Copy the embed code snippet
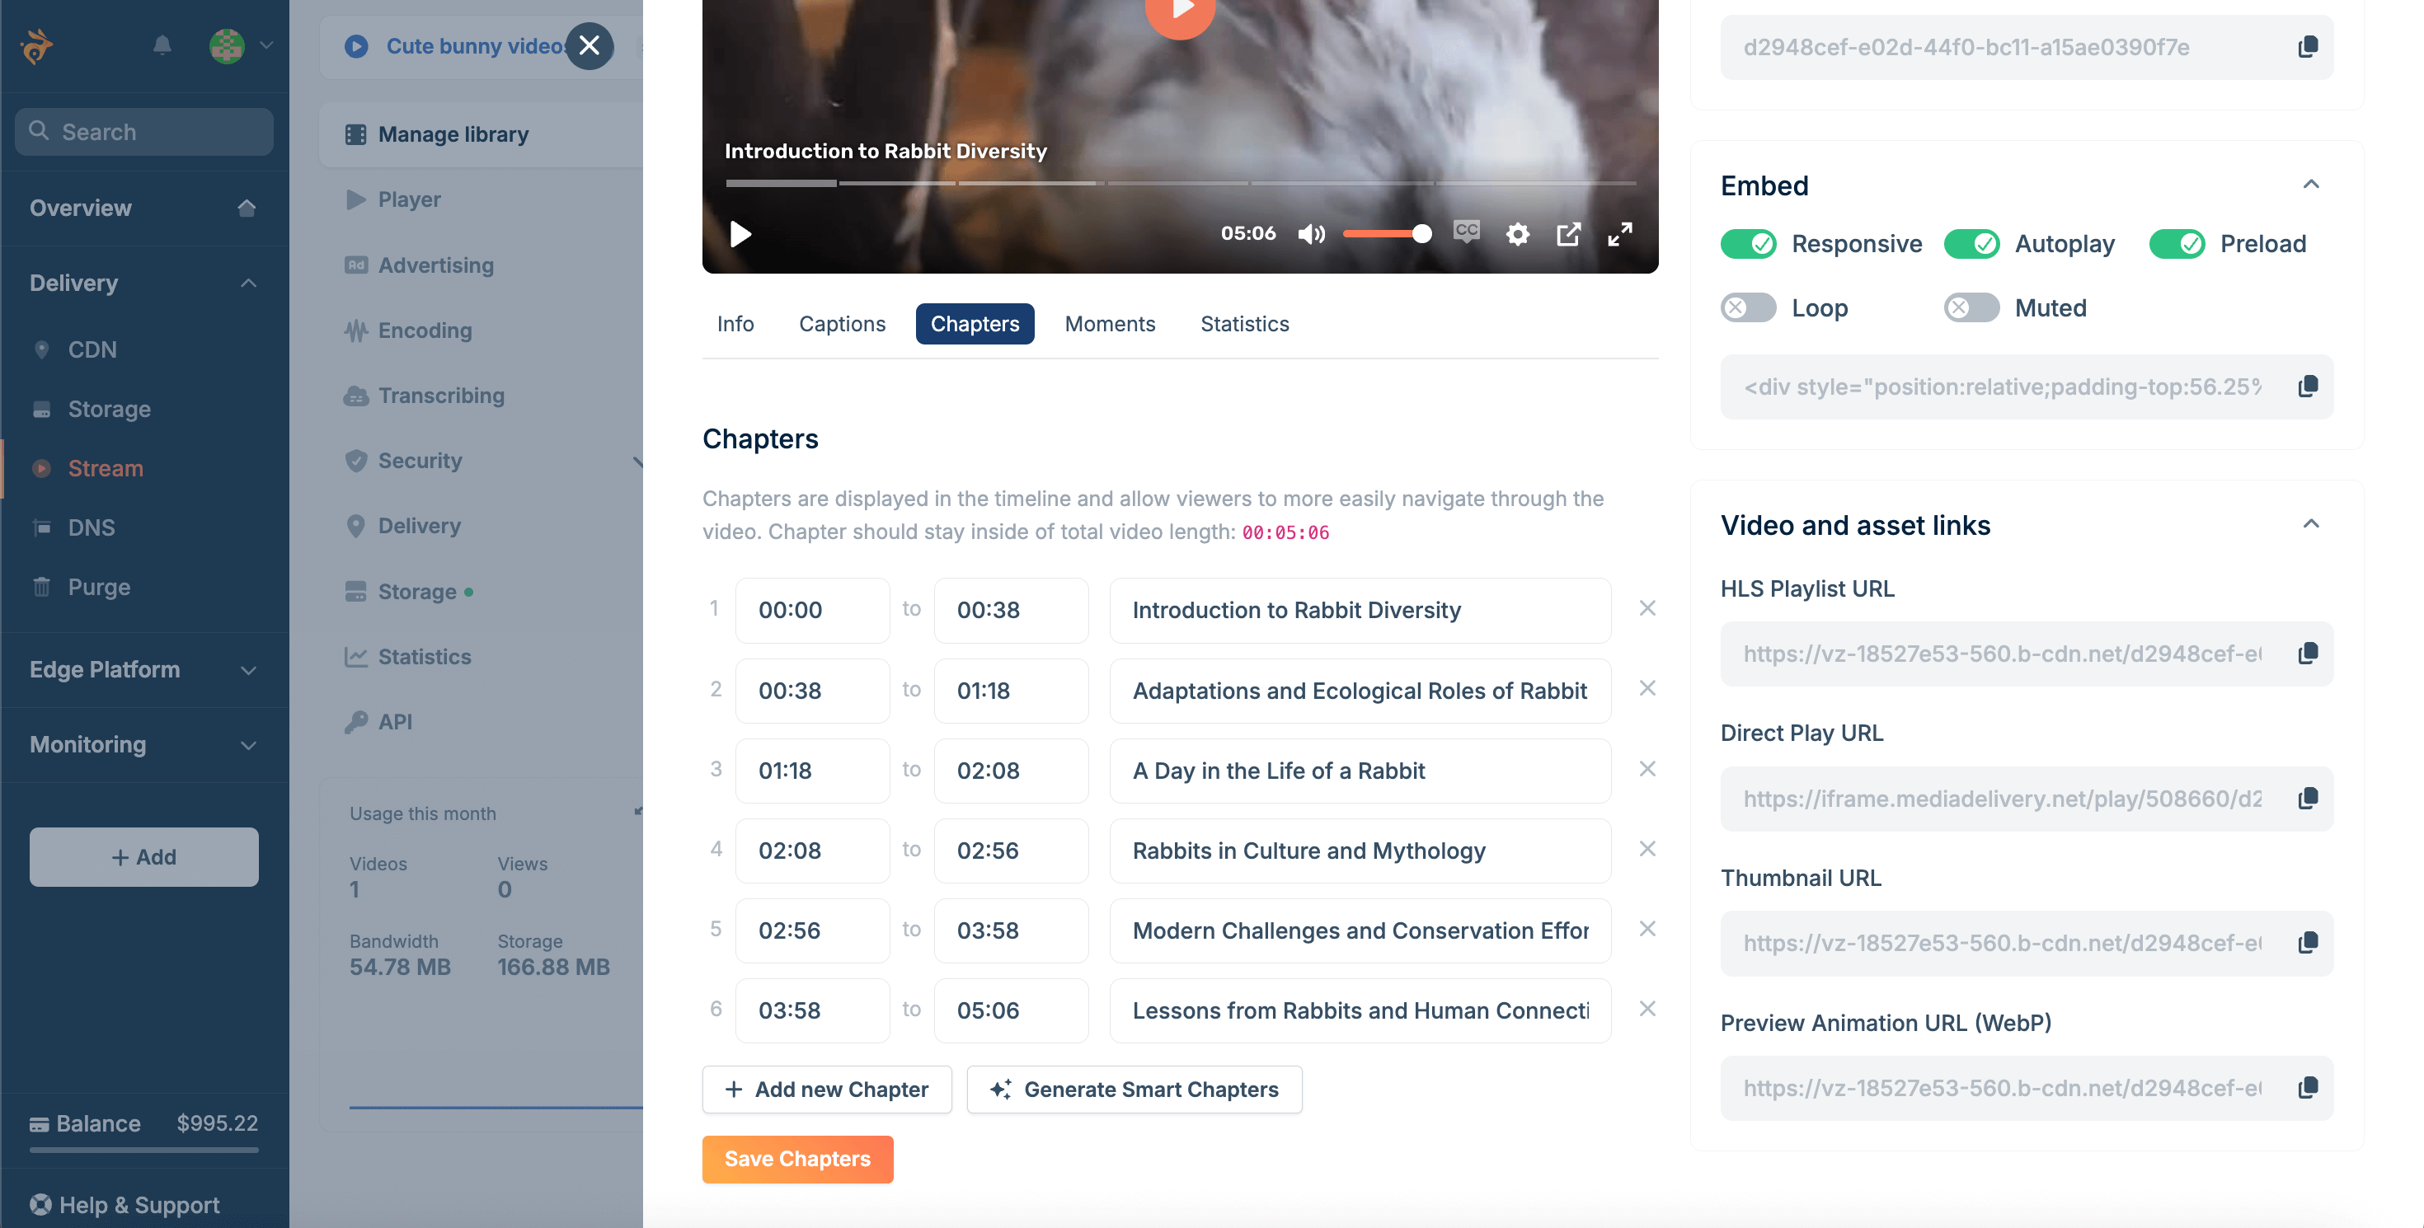Screen dimensions: 2424x1228 [2309, 387]
